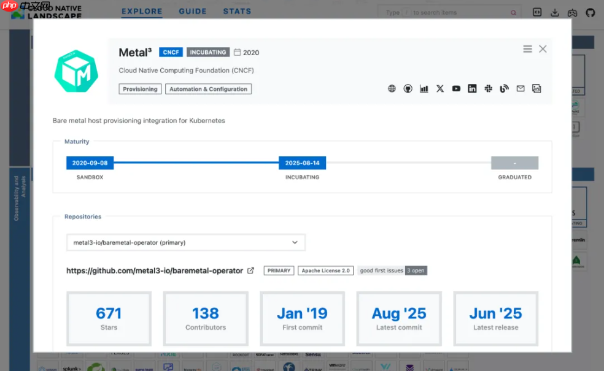This screenshot has height=371, width=604.
Task: Open the baremetal-operator GitHub URL link
Action: coord(155,270)
